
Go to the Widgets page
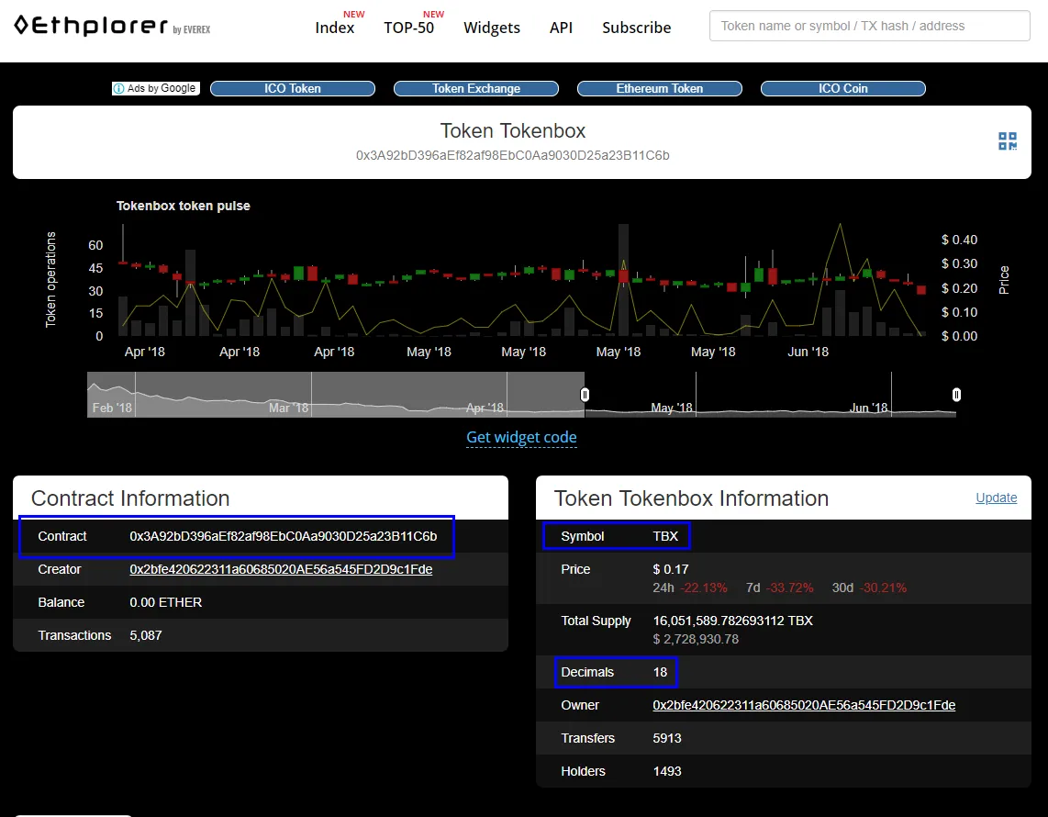(492, 28)
